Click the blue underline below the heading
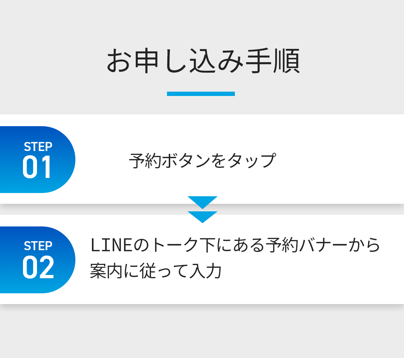This screenshot has height=358, width=404. click(x=201, y=94)
